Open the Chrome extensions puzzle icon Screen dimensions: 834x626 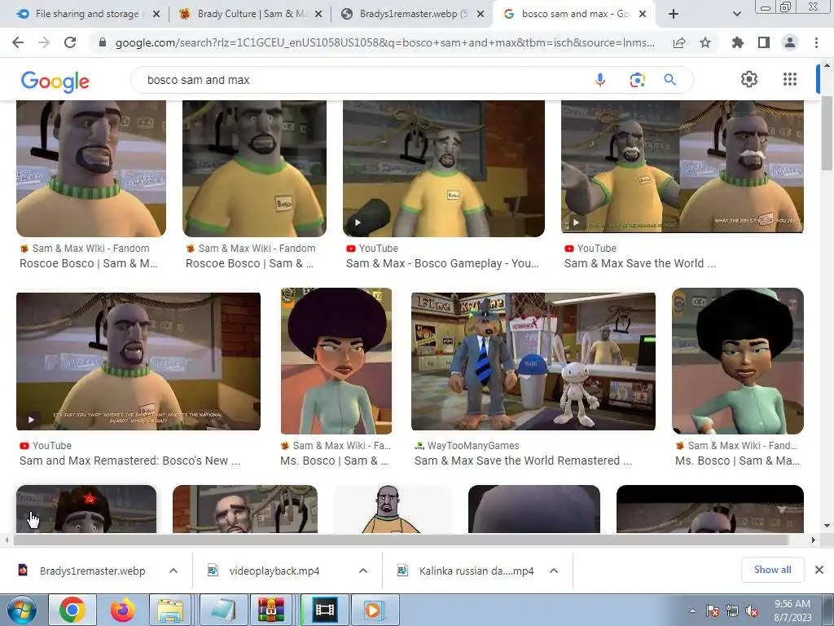(738, 42)
